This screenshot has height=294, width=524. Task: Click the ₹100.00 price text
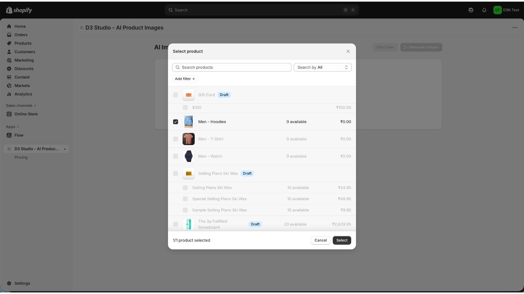tap(344, 107)
